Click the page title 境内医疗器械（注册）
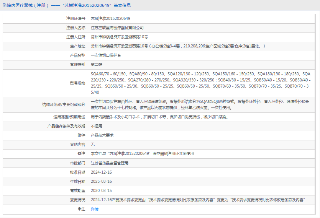 [x=28, y=5]
